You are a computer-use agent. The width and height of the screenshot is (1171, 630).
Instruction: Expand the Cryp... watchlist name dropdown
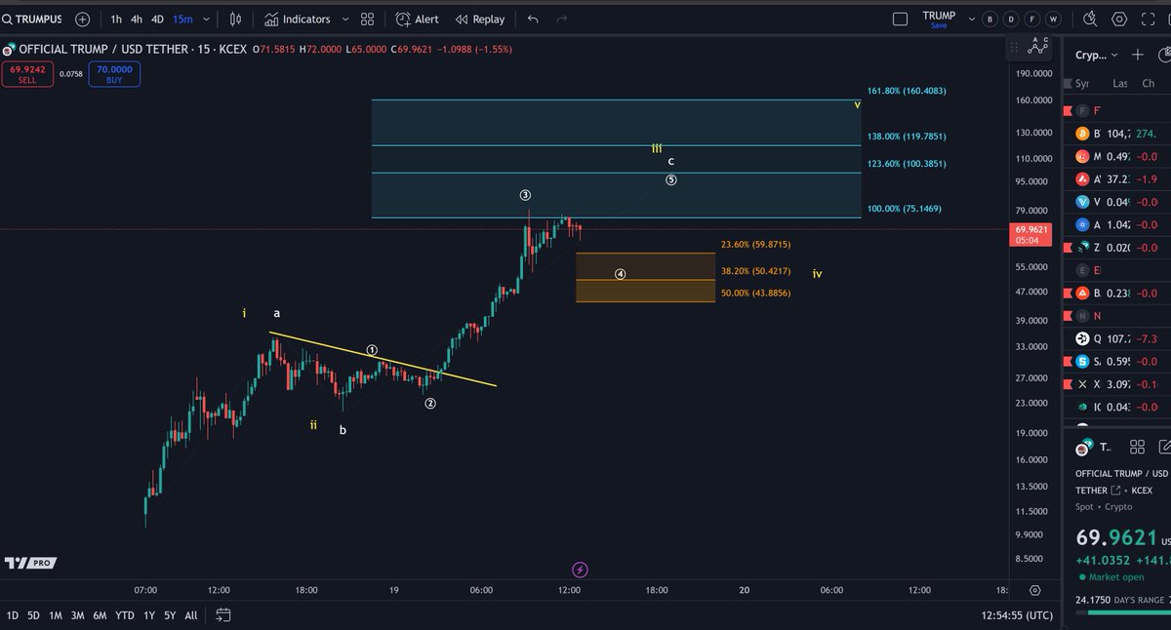click(x=1098, y=56)
